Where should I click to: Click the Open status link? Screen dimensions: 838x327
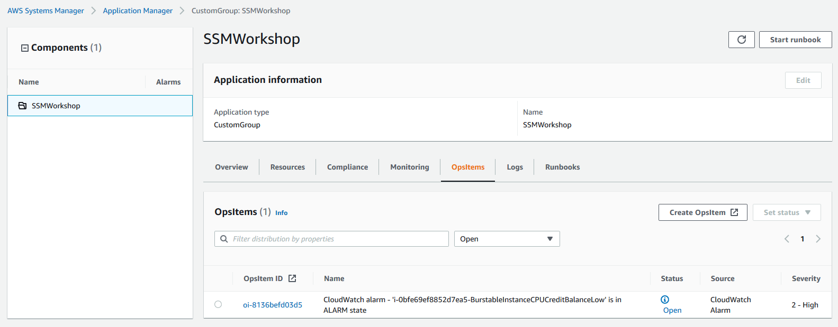tap(672, 310)
